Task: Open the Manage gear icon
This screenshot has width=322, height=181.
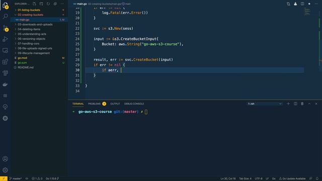Action: pos(5,170)
